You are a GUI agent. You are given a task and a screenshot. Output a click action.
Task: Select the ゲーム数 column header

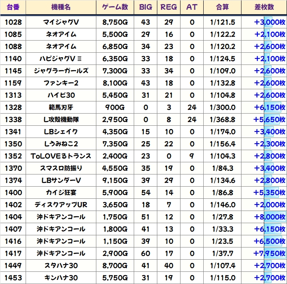tap(115, 7)
